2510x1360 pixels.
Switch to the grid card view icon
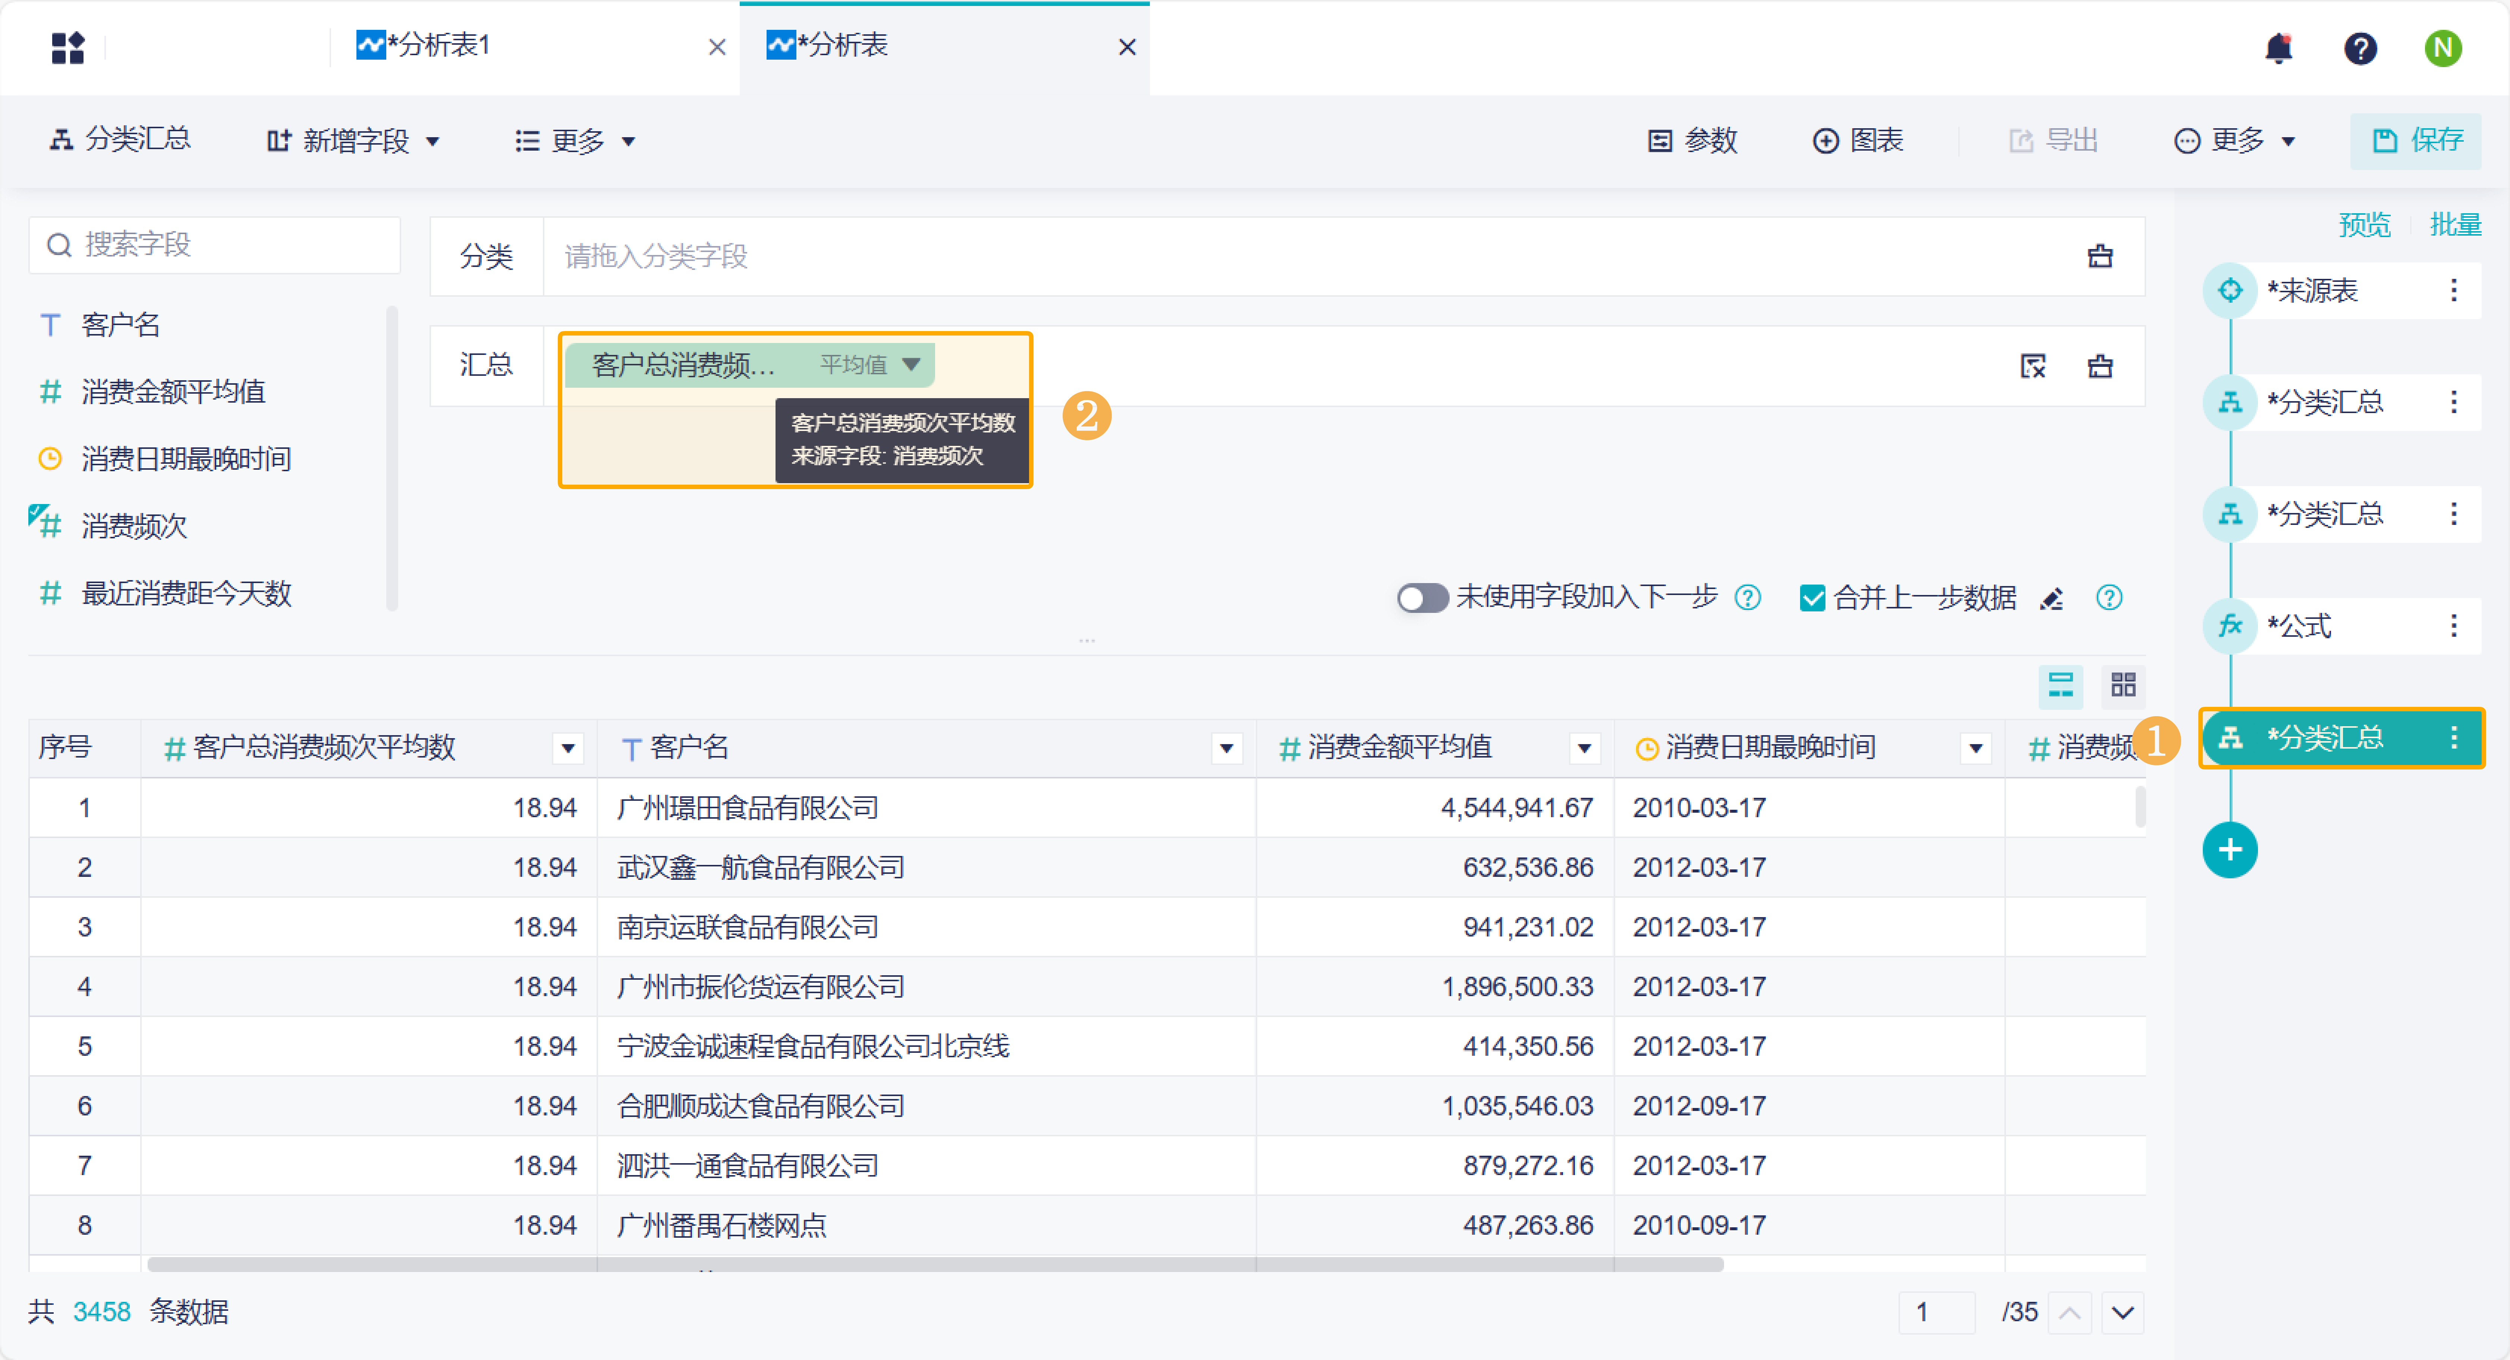2123,685
